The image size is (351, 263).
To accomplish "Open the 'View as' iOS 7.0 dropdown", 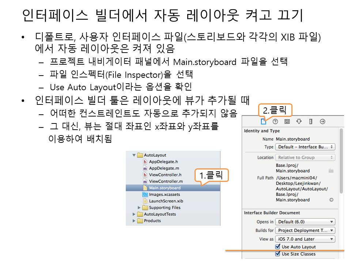I will [x=305, y=239].
